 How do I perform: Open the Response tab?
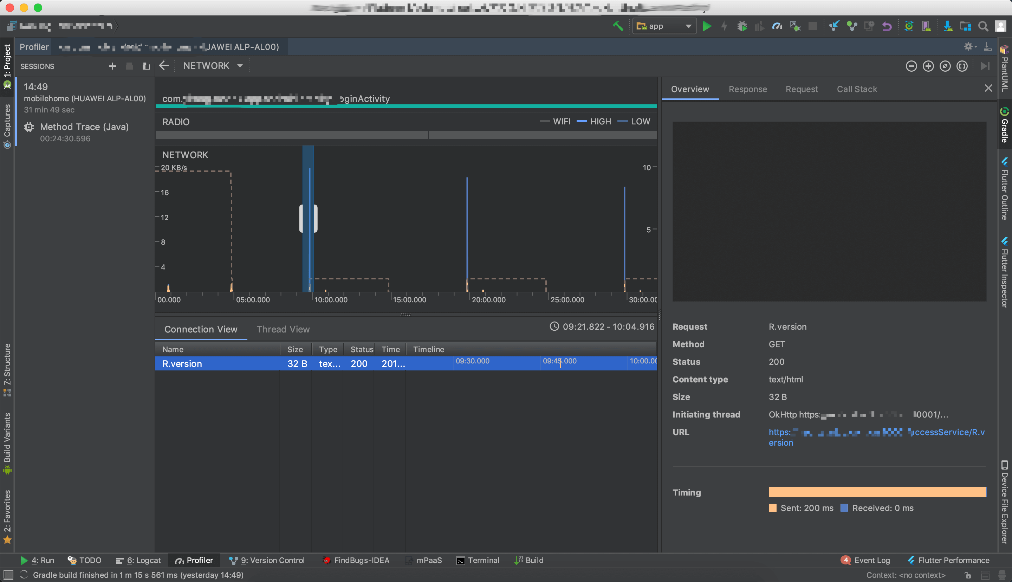click(747, 89)
